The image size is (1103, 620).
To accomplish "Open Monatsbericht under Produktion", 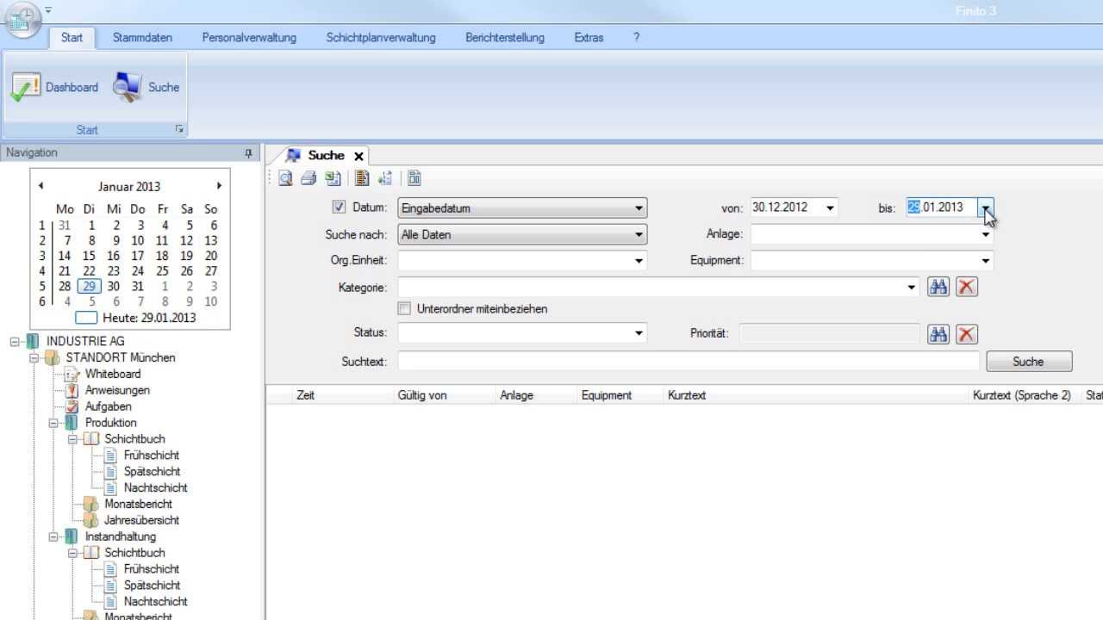I will [138, 504].
